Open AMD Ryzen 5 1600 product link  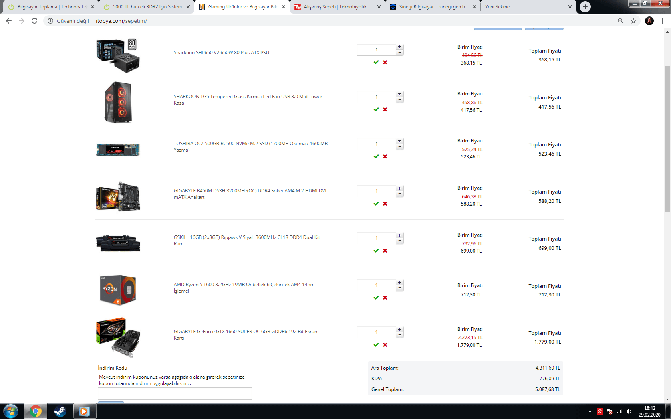(244, 288)
